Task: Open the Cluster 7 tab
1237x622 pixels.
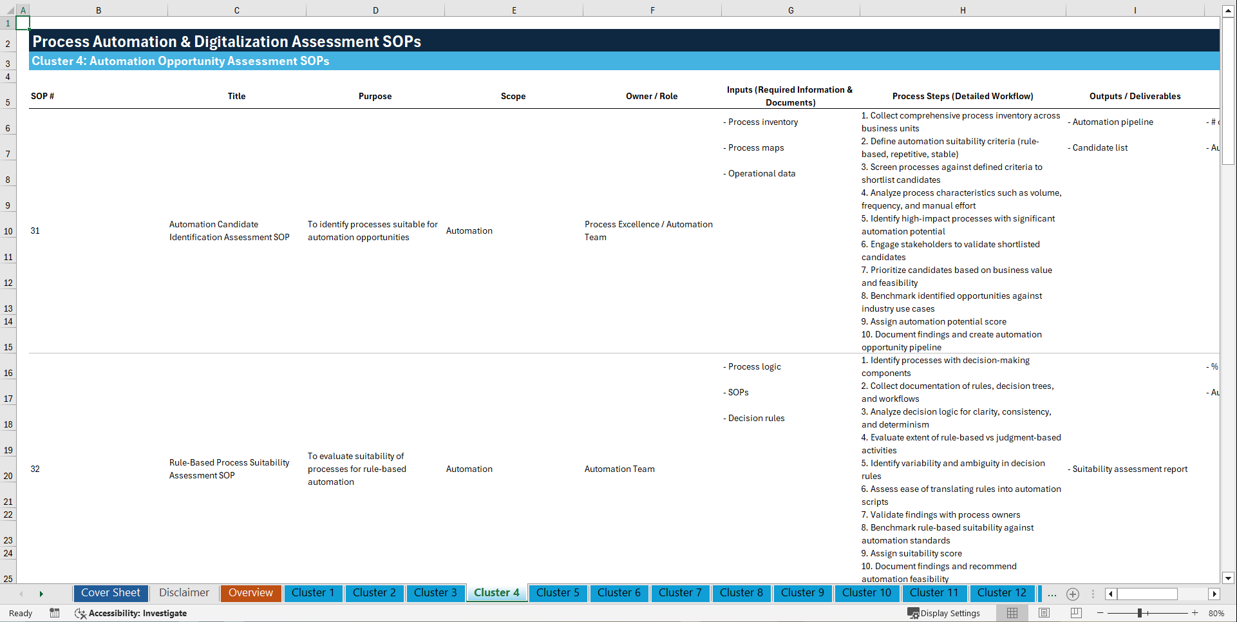Action: (680, 592)
